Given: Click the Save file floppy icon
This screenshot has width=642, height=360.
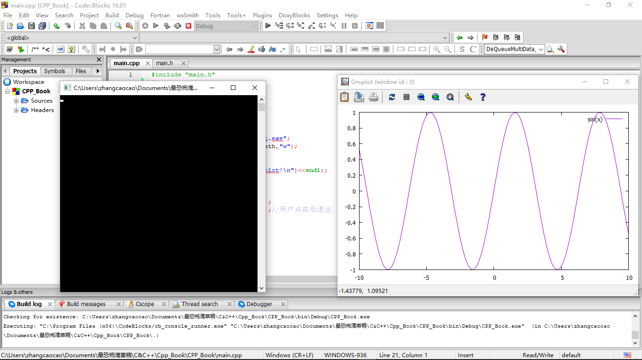Looking at the screenshot, I should [x=31, y=26].
